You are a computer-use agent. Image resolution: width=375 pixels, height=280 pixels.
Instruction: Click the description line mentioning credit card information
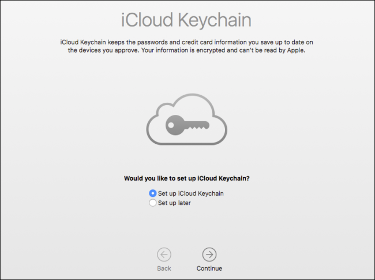[x=186, y=42]
